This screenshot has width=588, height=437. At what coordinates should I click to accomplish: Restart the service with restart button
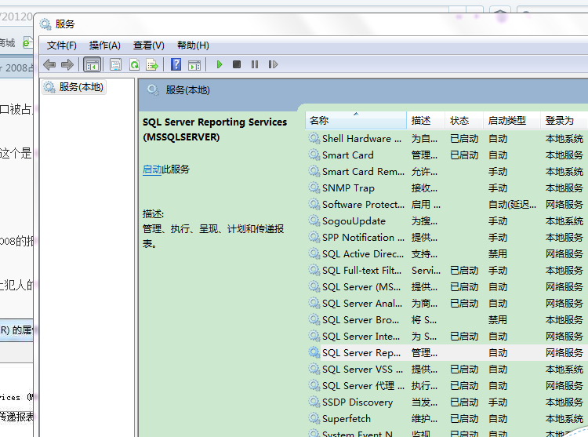(x=273, y=64)
